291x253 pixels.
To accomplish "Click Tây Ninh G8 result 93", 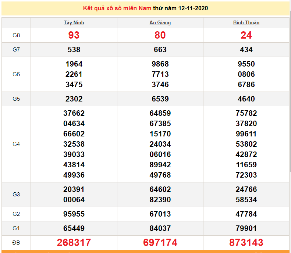I will [x=74, y=35].
